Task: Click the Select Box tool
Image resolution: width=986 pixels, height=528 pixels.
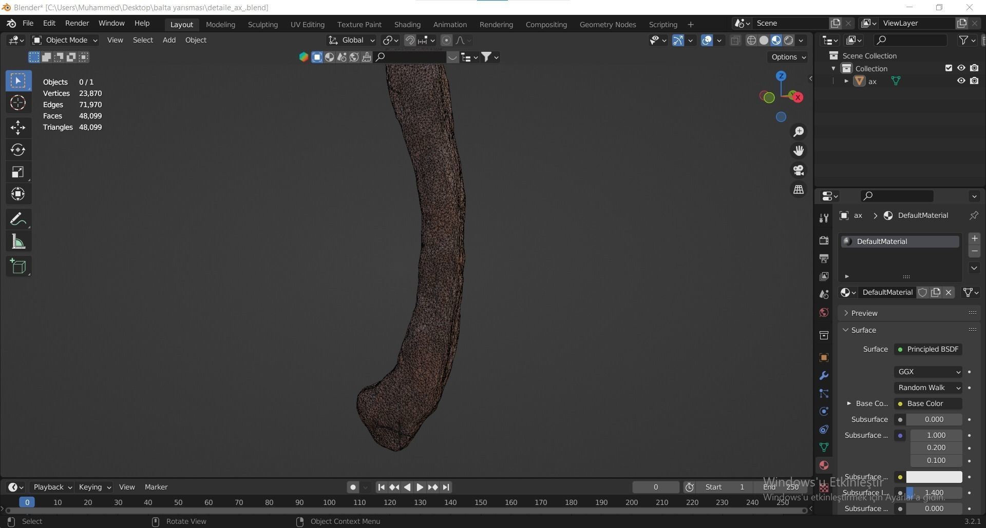Action: click(18, 81)
